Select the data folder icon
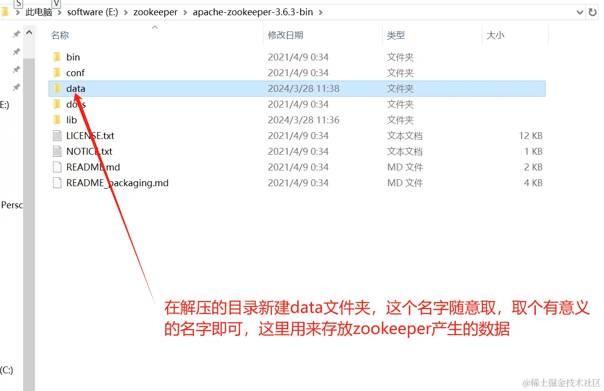 56,88
